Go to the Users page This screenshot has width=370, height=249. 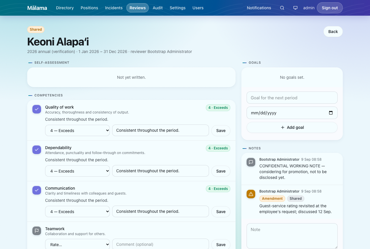point(198,8)
